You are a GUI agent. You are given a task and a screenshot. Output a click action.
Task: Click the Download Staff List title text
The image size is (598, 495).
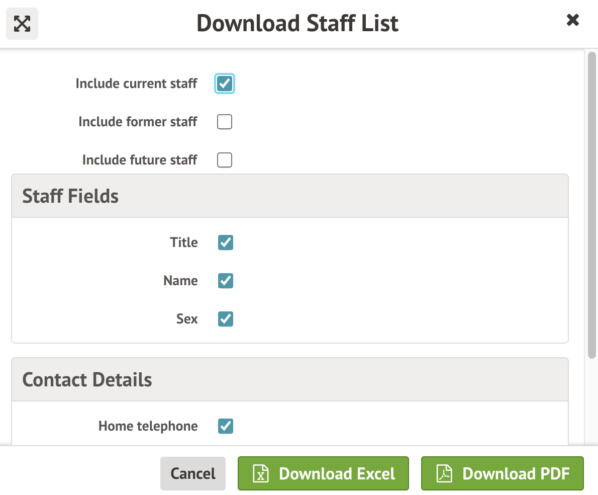297,23
